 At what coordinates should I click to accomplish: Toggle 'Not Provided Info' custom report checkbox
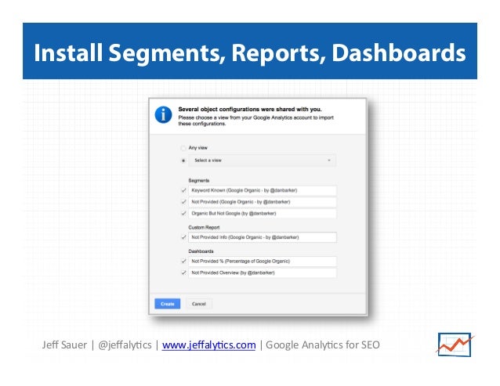(x=183, y=237)
